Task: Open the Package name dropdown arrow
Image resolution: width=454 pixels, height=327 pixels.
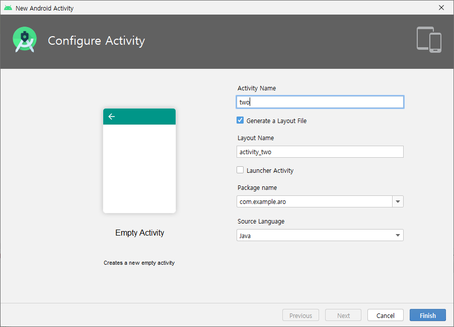Action: [x=398, y=201]
